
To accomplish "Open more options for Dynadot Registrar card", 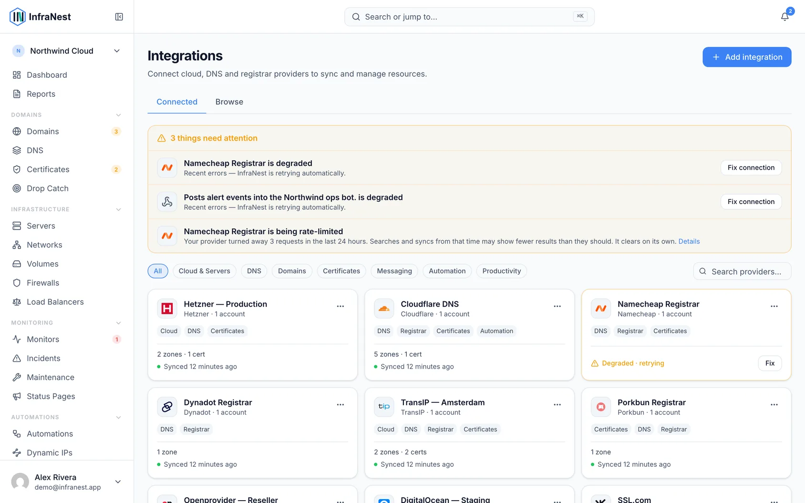I will pos(341,404).
